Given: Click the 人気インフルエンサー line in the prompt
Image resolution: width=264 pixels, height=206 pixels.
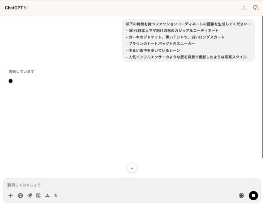Looking at the screenshot, I should coord(186,57).
